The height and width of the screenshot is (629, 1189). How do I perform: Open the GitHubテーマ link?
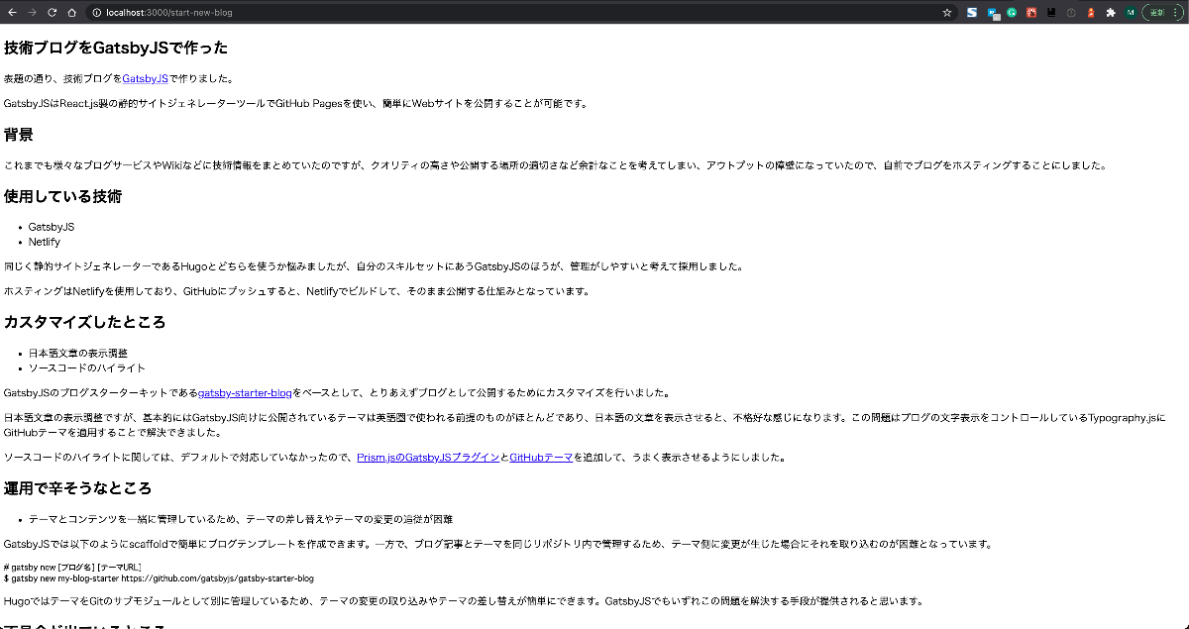[541, 457]
